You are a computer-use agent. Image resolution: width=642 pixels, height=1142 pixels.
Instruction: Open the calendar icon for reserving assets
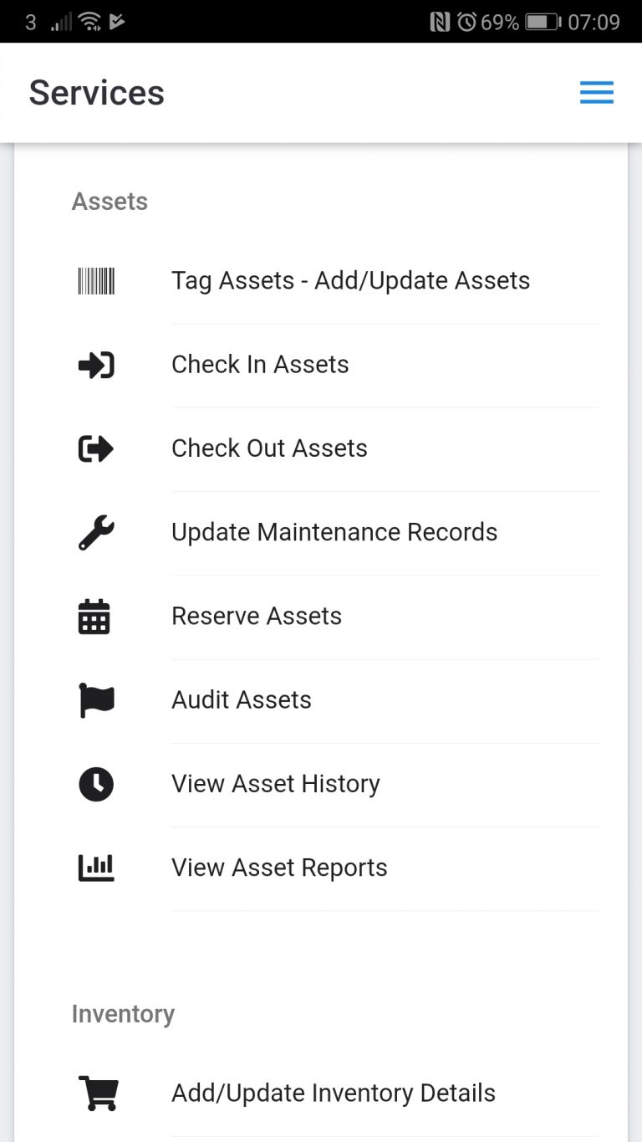tap(95, 617)
